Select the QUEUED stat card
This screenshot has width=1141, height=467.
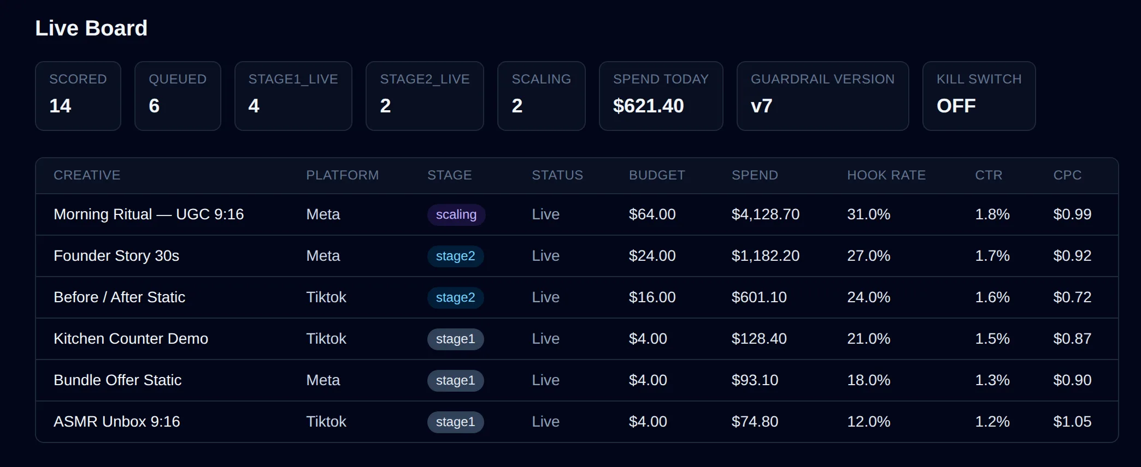pos(178,96)
